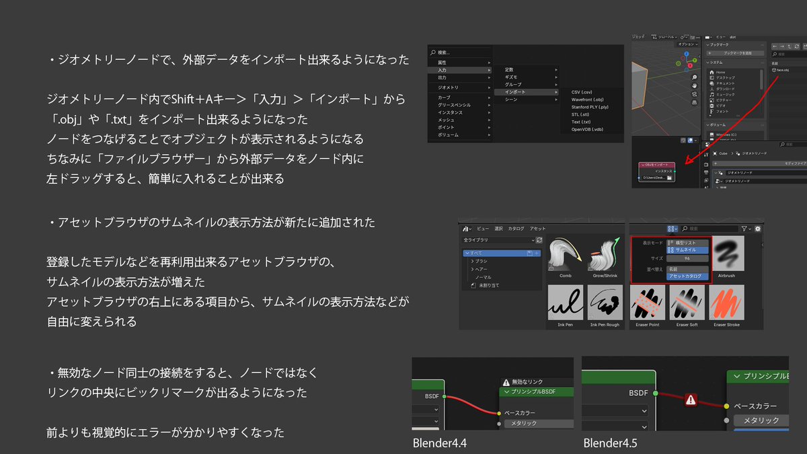Select 未割り当て catalog
The height and width of the screenshot is (454, 807).
pyautogui.click(x=486, y=285)
